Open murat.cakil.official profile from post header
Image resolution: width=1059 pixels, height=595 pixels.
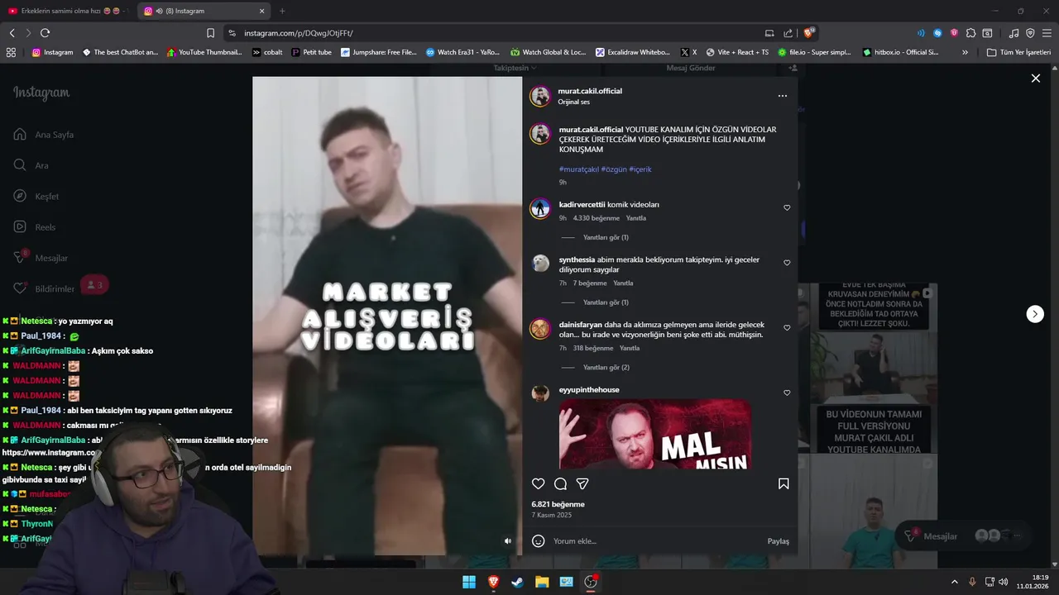(590, 91)
